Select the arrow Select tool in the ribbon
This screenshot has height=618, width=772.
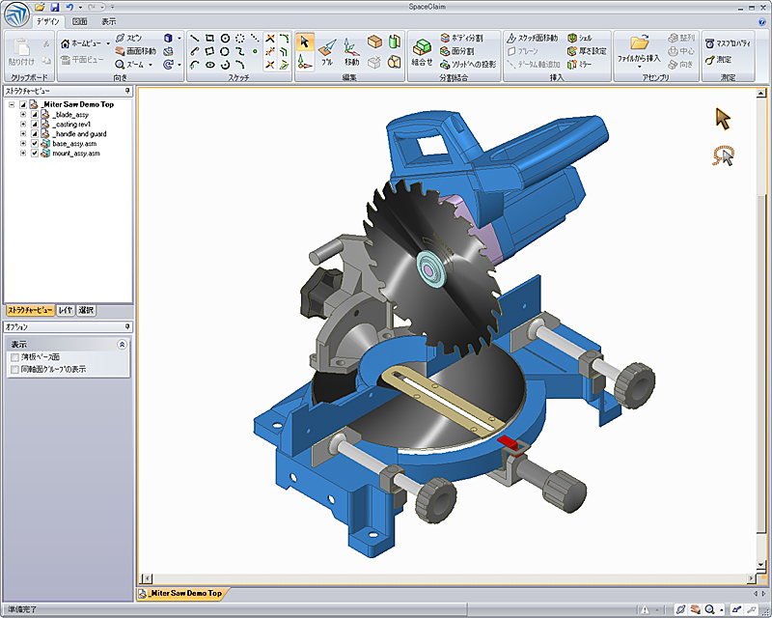304,42
